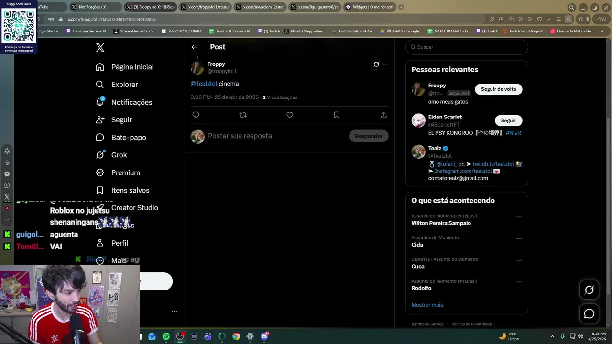
Task: Switch to the Widgets browser tab
Action: click(370, 7)
